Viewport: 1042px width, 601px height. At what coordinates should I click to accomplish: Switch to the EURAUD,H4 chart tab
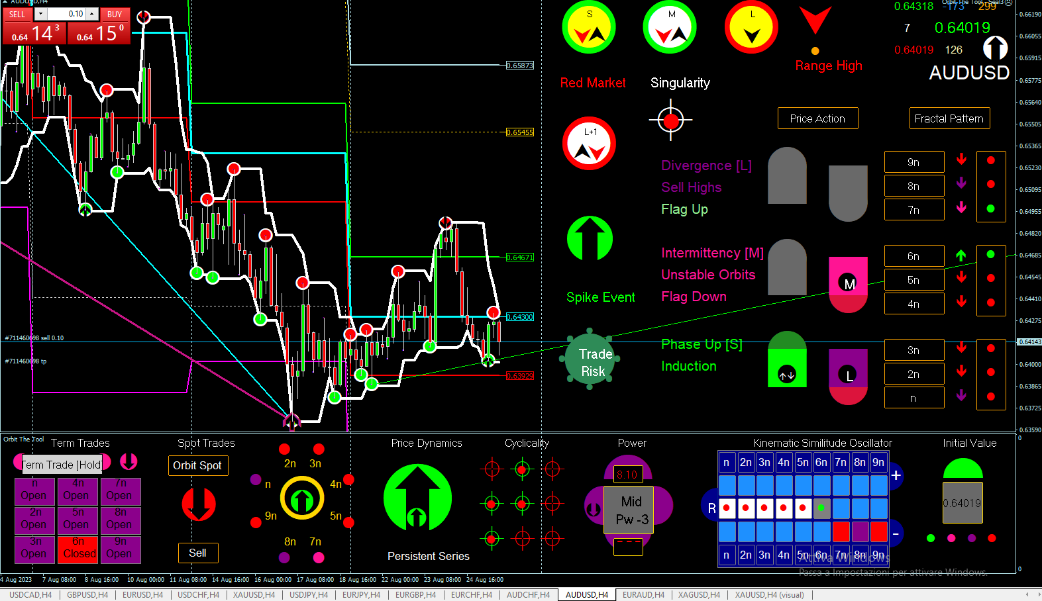pyautogui.click(x=643, y=595)
